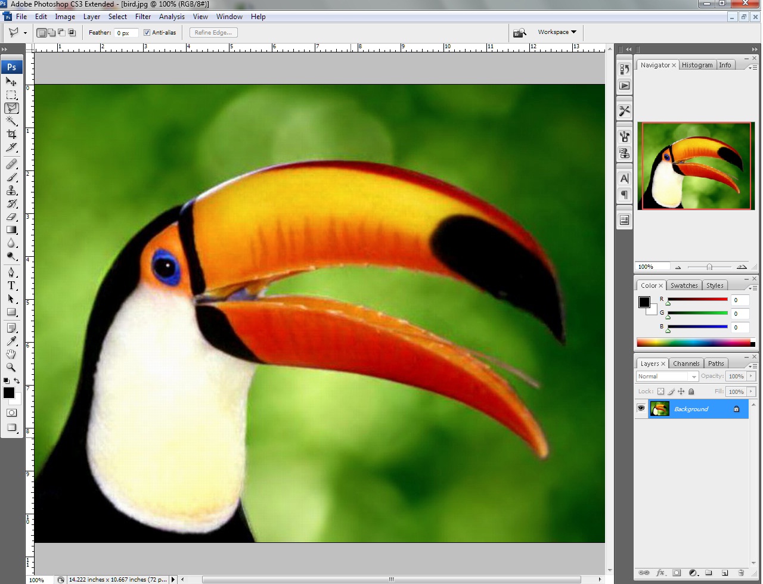Open the layer Fill slider arrow
Image resolution: width=763 pixels, height=584 pixels.
(751, 392)
